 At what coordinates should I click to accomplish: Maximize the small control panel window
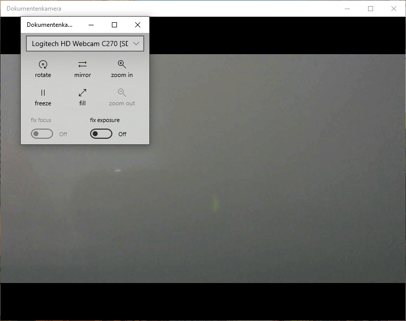click(114, 25)
